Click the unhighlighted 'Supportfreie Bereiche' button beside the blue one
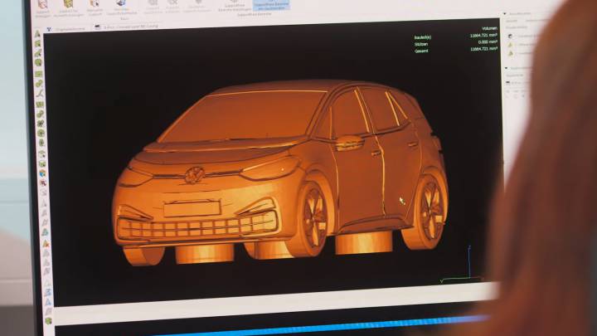 click(235, 7)
